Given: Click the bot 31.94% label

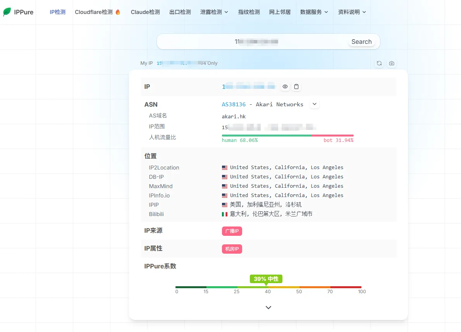Looking at the screenshot, I should (x=339, y=140).
